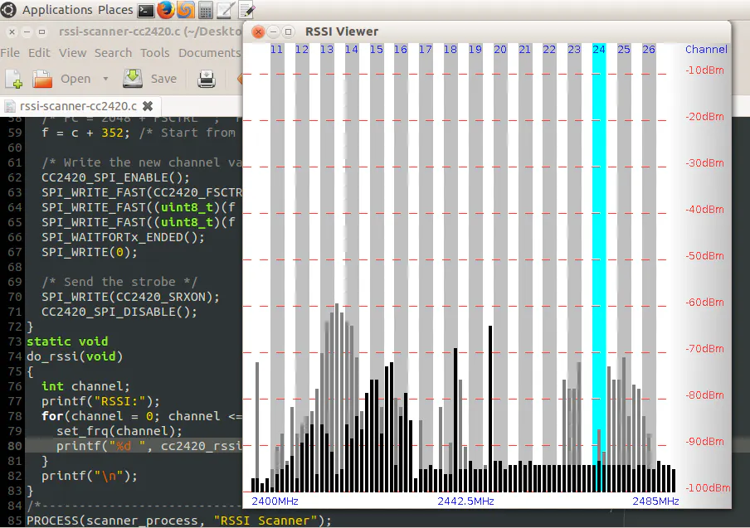This screenshot has width=750, height=528.
Task: Click the -60dBm scale label
Action: (x=704, y=303)
